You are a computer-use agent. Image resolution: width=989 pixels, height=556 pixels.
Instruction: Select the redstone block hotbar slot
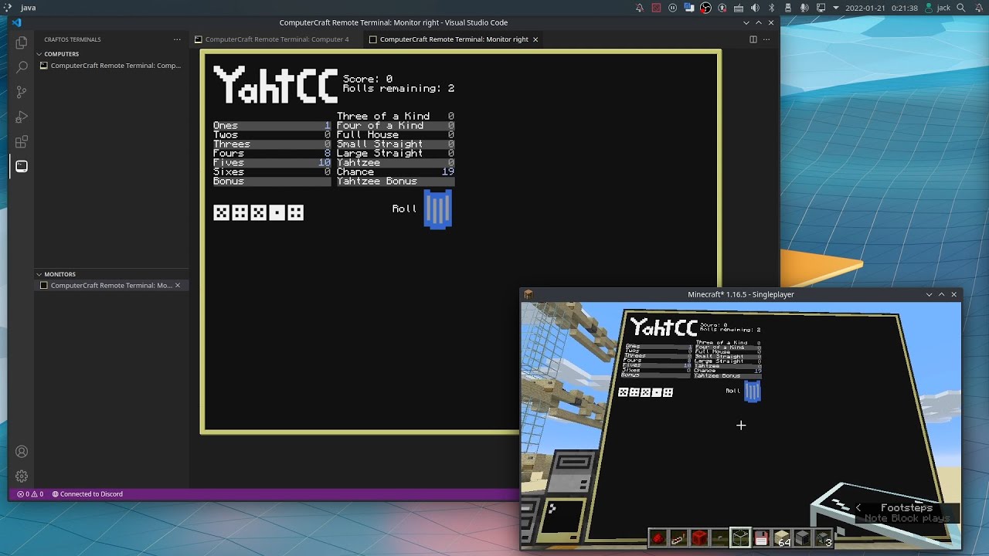coord(699,538)
